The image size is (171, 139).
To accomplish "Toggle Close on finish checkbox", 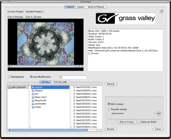I will [139, 122].
